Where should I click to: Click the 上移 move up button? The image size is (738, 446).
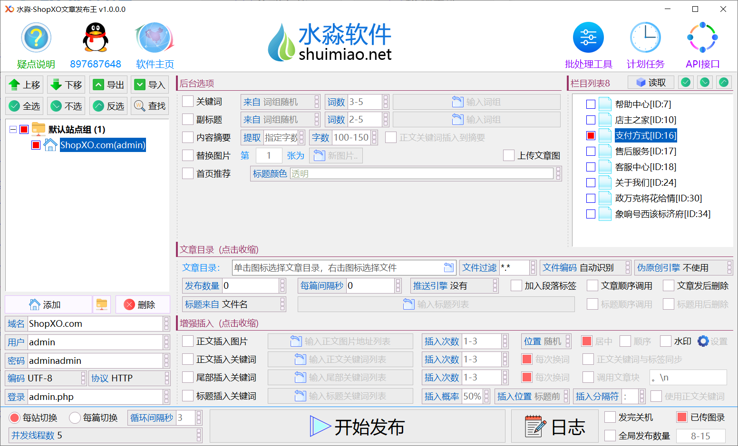(x=24, y=85)
